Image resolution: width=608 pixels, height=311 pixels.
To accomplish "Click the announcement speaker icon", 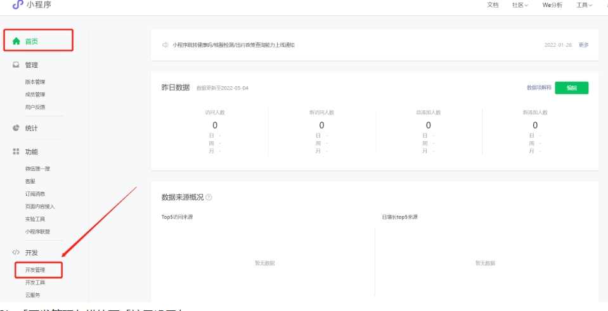I will (x=165, y=45).
